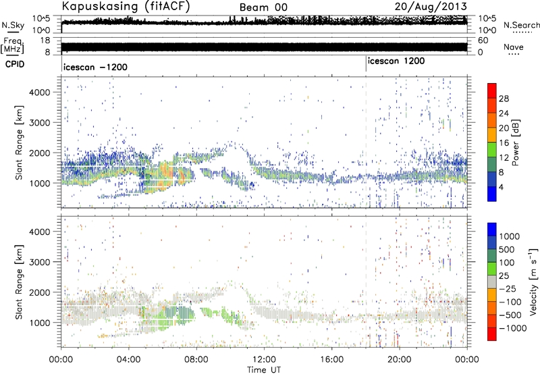Click the '28' power scale value

click(504, 99)
